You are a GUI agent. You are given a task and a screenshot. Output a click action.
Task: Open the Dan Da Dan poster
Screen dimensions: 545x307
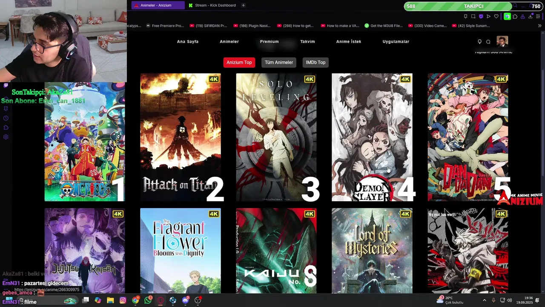coord(468,137)
